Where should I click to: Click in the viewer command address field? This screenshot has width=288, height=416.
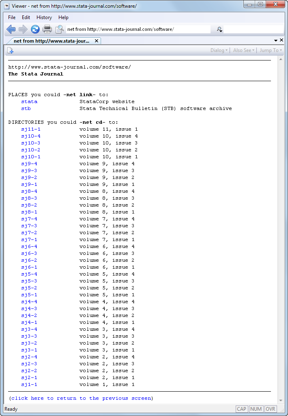pyautogui.click(x=138, y=29)
